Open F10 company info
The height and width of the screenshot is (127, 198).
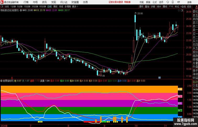[171, 7]
